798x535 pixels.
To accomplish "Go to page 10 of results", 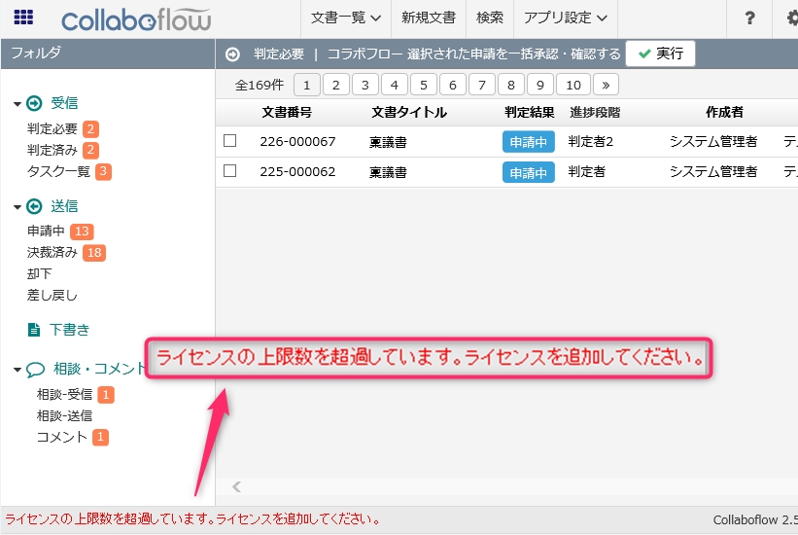I will point(573,85).
